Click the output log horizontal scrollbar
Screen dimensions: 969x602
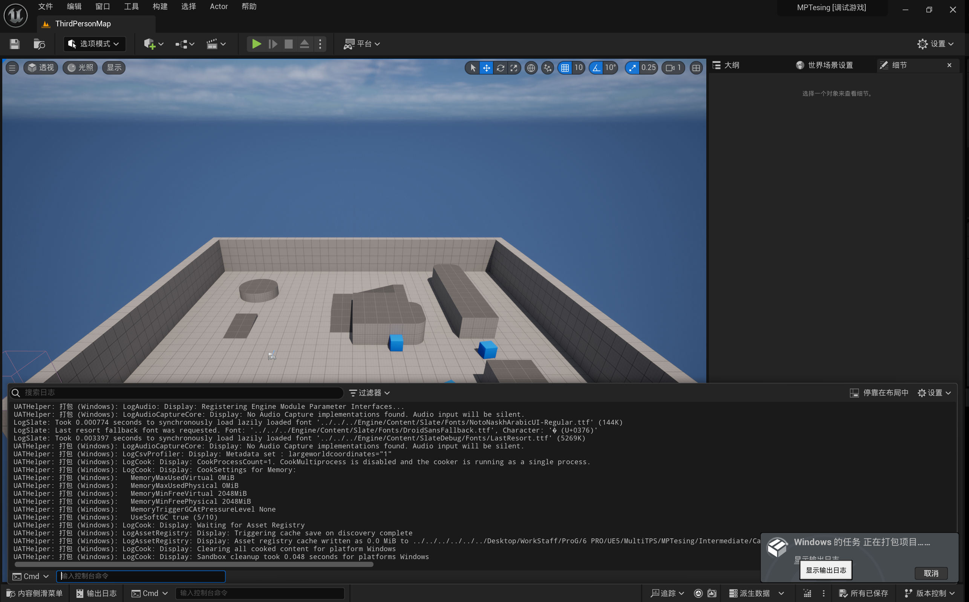coord(194,565)
